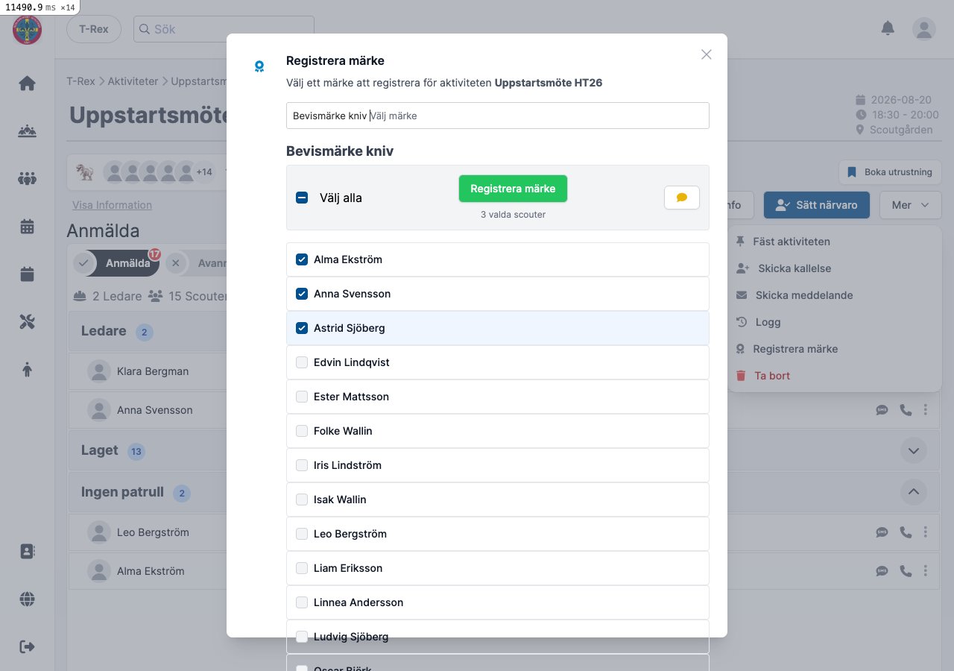
Task: Open the single standing person sidebar icon
Action: [28, 369]
